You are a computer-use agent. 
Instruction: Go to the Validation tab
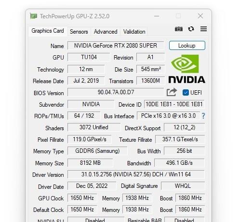tap(134, 32)
